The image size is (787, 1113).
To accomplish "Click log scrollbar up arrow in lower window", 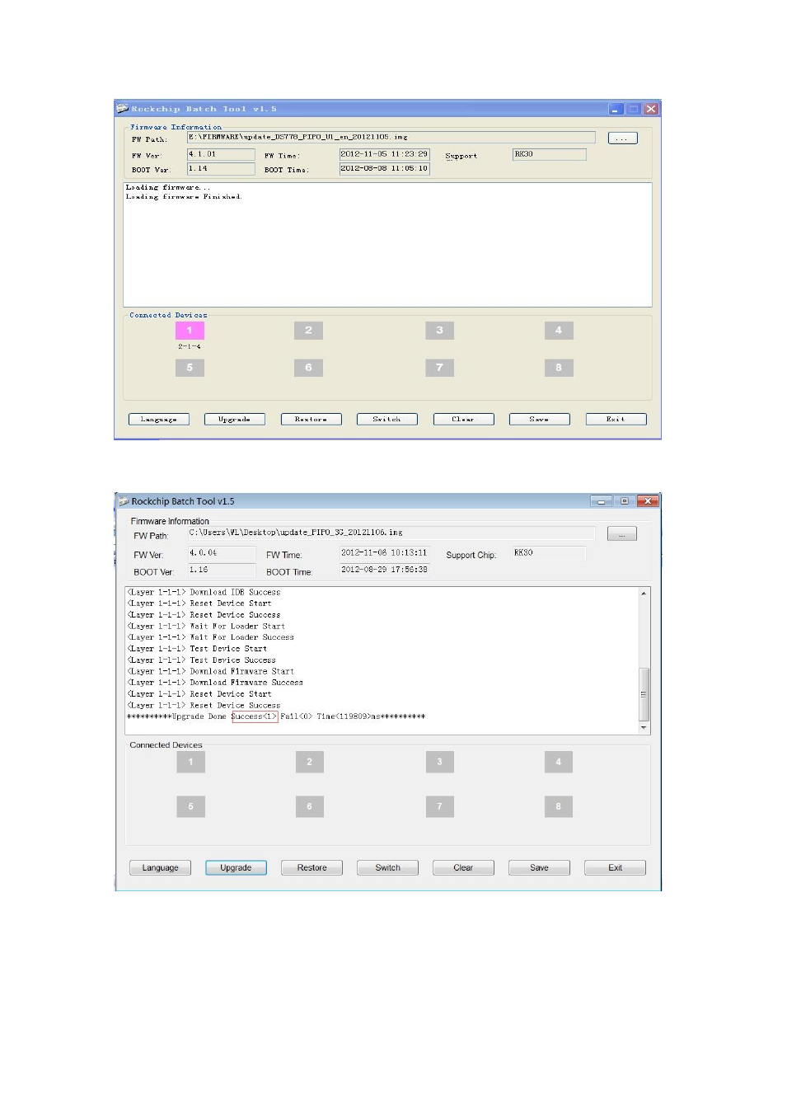I will click(x=644, y=594).
